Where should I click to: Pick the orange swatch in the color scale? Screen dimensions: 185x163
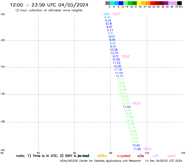pos(148,3)
